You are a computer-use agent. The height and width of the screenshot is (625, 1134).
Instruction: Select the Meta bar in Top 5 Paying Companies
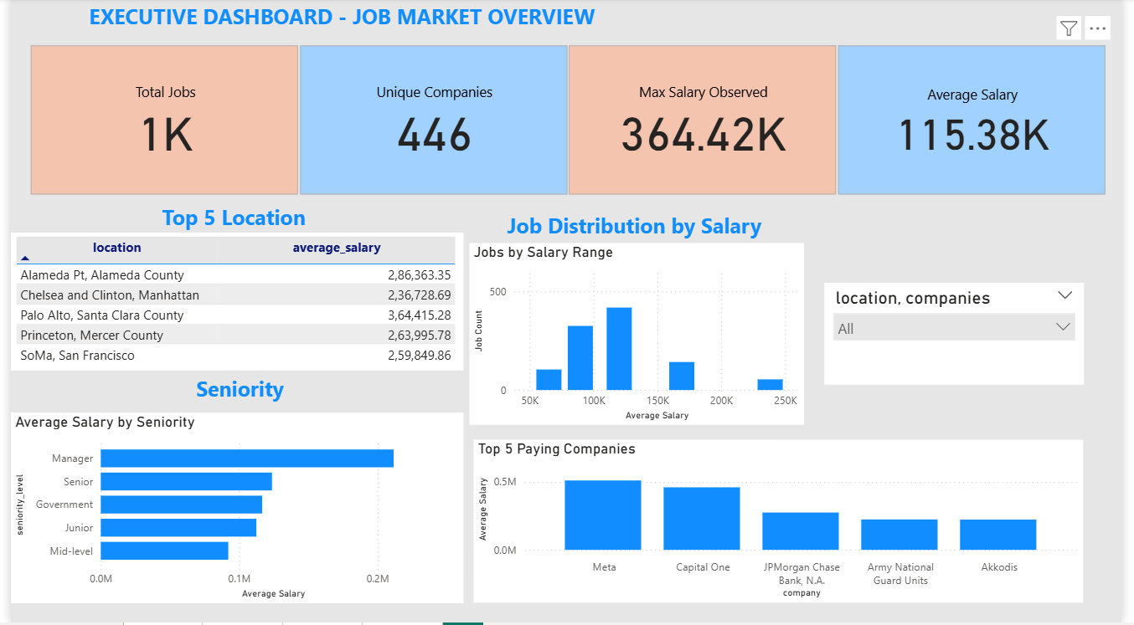[603, 514]
